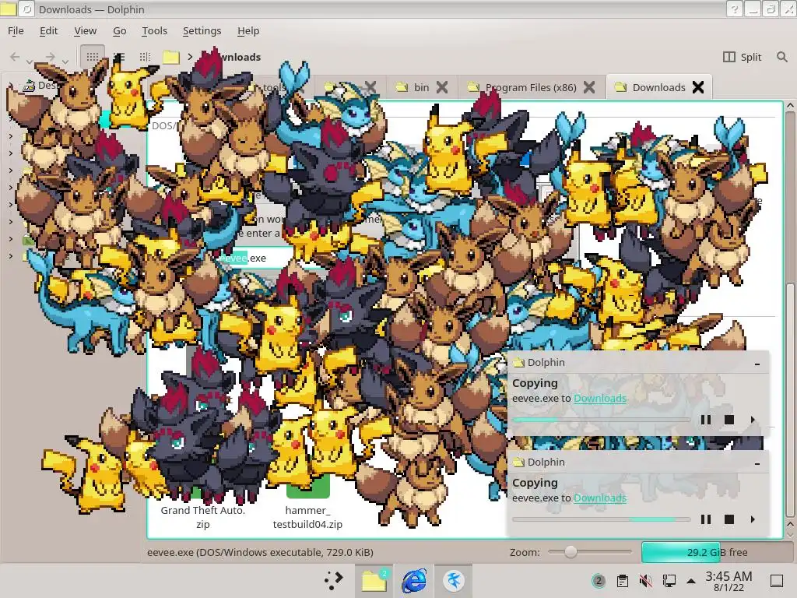The height and width of the screenshot is (598, 797).
Task: Toggle the Split view button
Action: point(742,57)
